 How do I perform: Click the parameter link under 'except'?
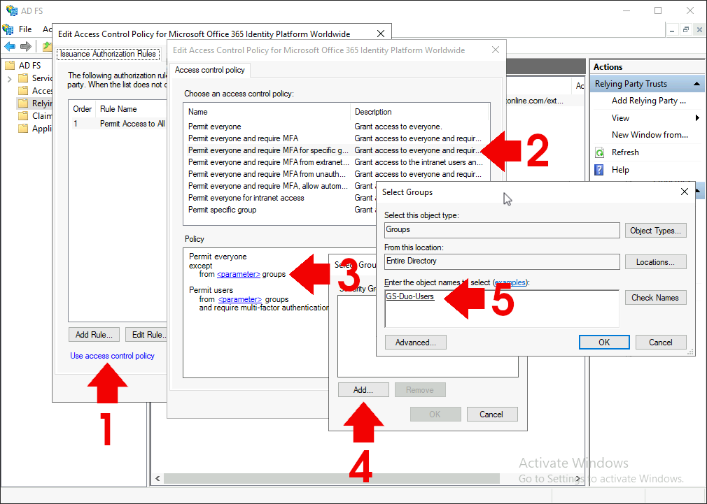239,274
